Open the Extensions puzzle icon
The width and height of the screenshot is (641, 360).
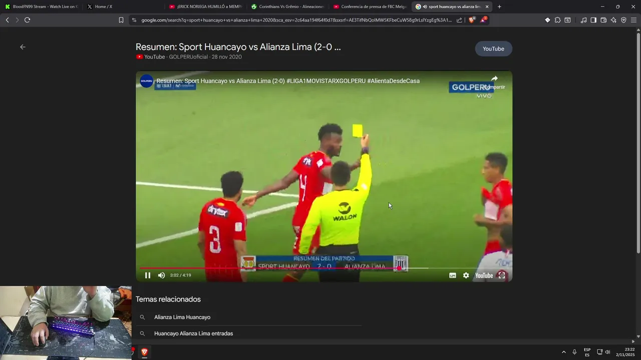[x=557, y=20]
